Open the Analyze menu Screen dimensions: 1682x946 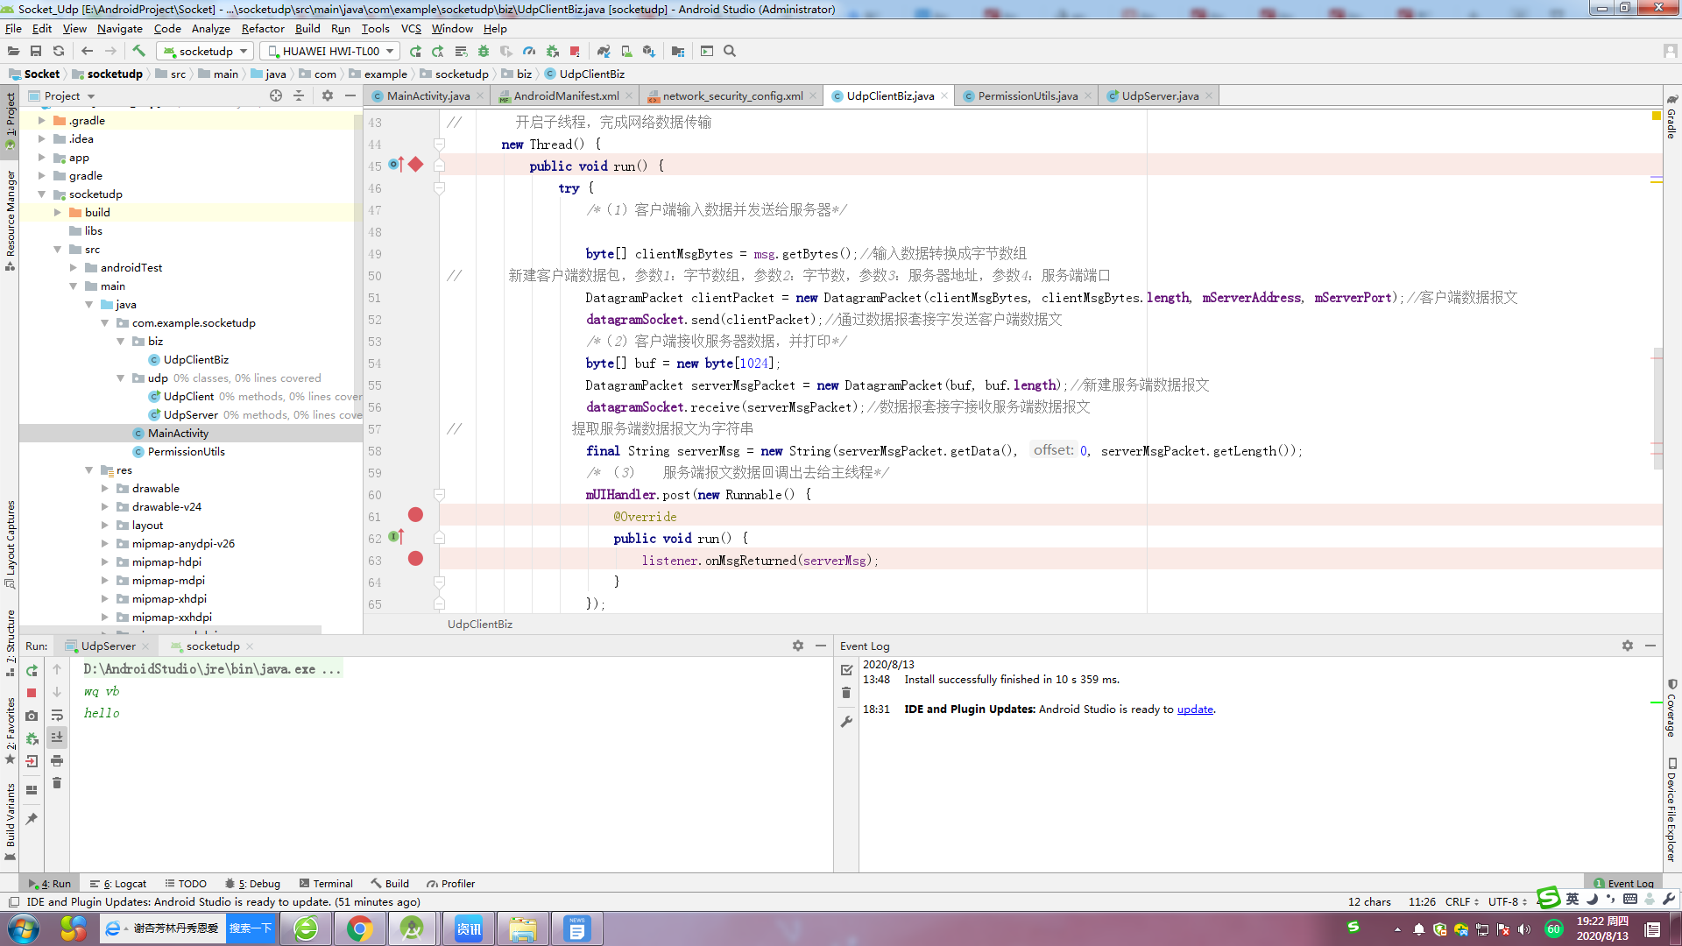pyautogui.click(x=210, y=29)
